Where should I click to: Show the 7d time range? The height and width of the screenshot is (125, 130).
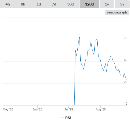[x=54, y=4]
